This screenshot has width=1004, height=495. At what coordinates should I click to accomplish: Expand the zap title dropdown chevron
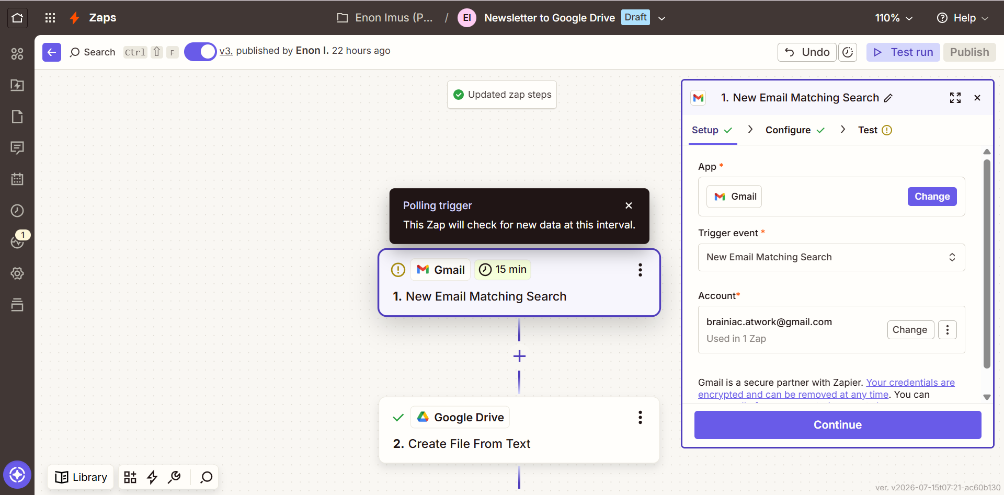click(x=661, y=18)
